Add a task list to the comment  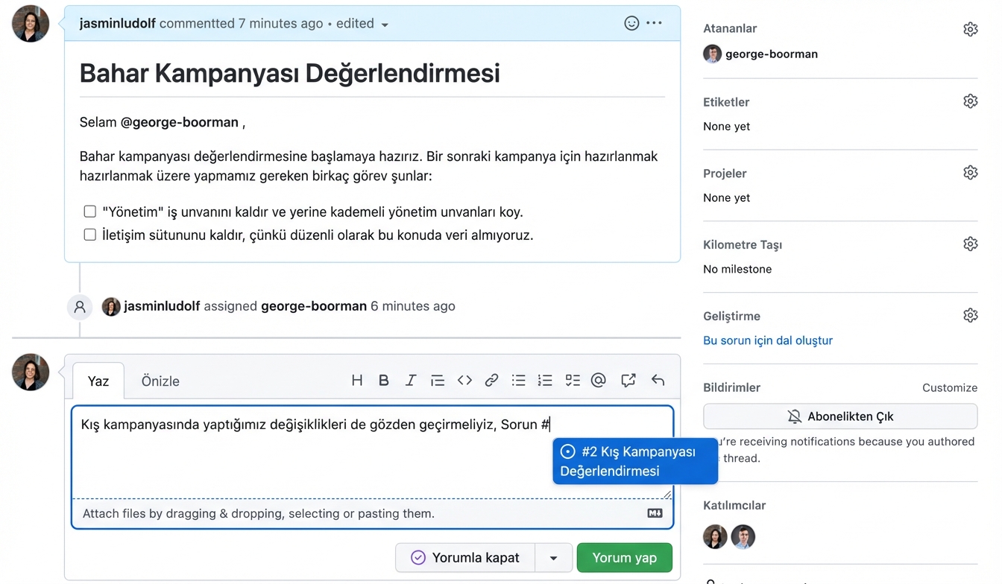(572, 380)
